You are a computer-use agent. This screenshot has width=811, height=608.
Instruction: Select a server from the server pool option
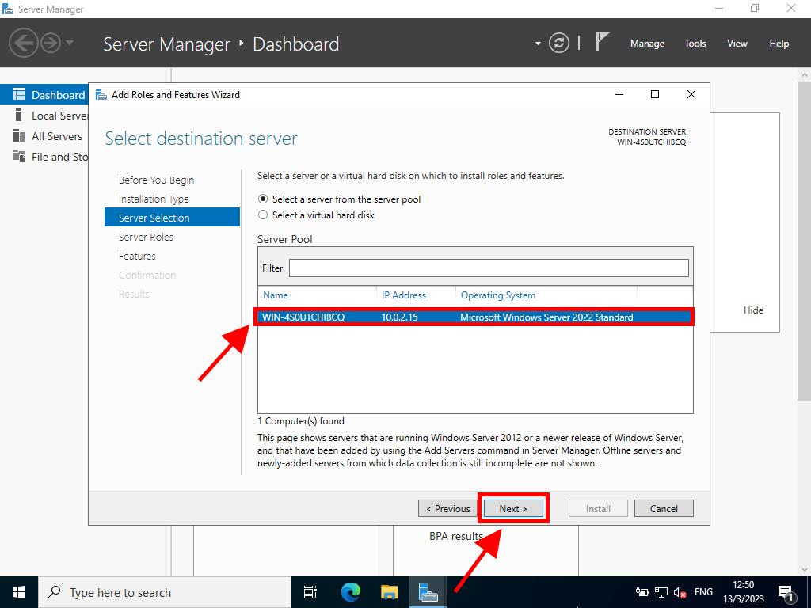264,199
